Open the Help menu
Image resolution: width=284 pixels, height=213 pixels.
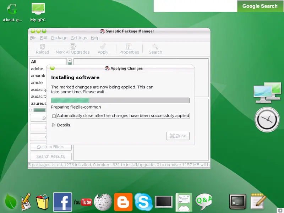pos(95,38)
